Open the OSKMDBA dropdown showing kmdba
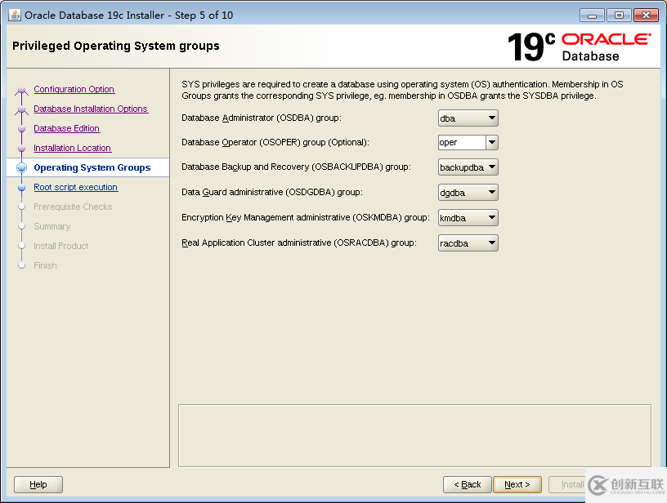 468,218
